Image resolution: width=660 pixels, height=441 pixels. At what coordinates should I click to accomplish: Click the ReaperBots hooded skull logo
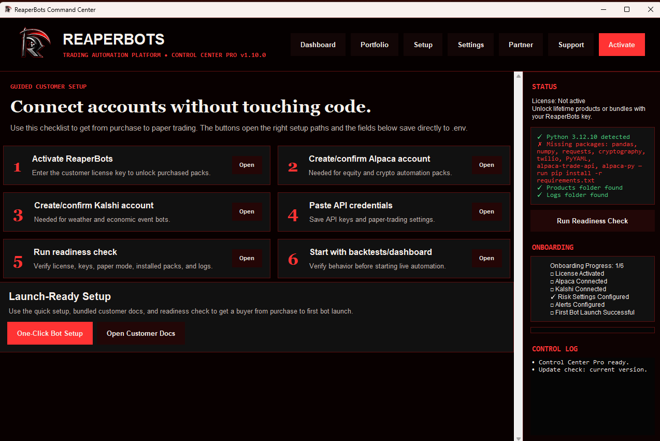pos(34,42)
